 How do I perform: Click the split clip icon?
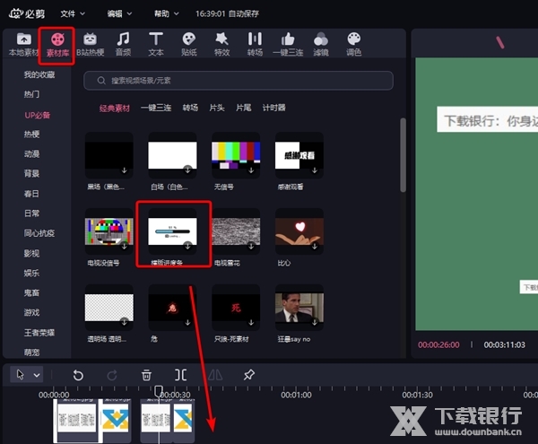coord(180,375)
